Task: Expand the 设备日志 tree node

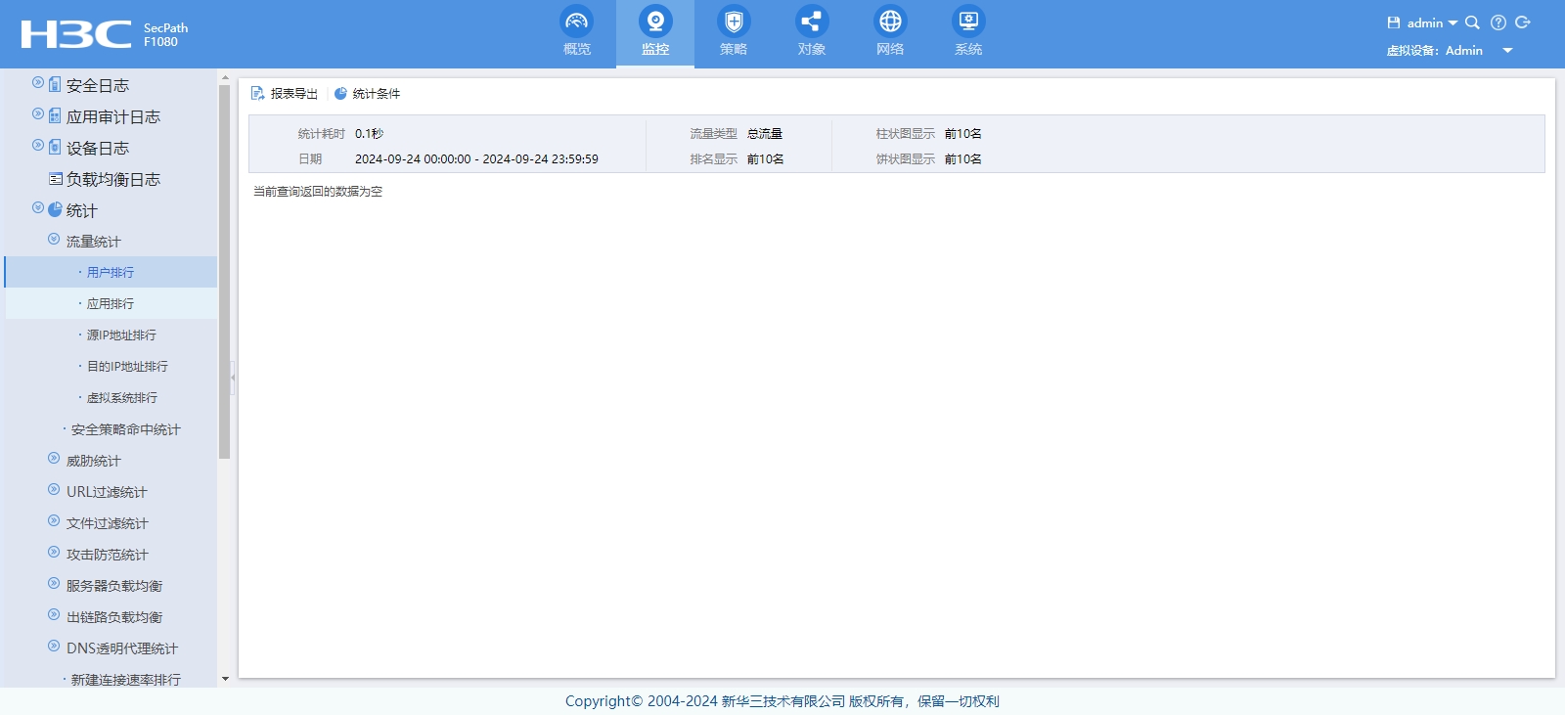Action: [38, 146]
